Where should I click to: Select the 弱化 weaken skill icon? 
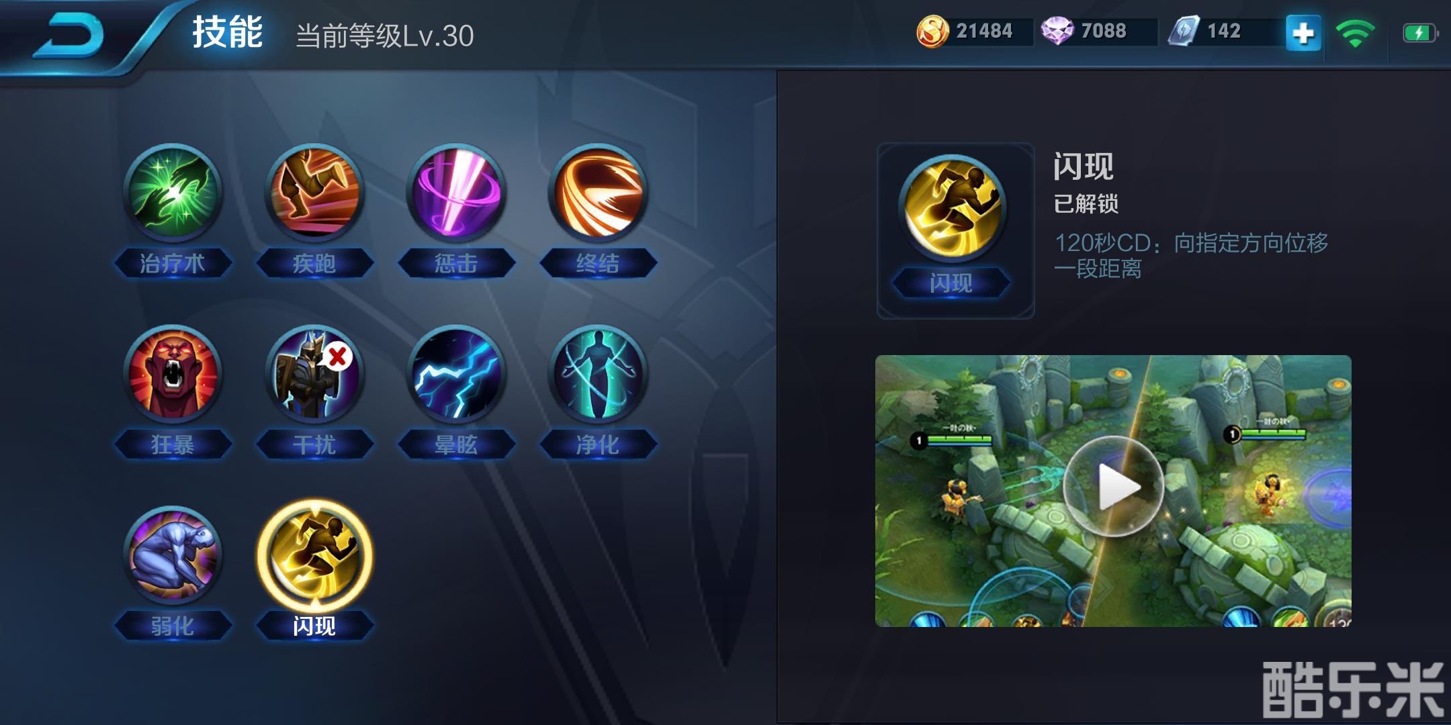pos(173,555)
